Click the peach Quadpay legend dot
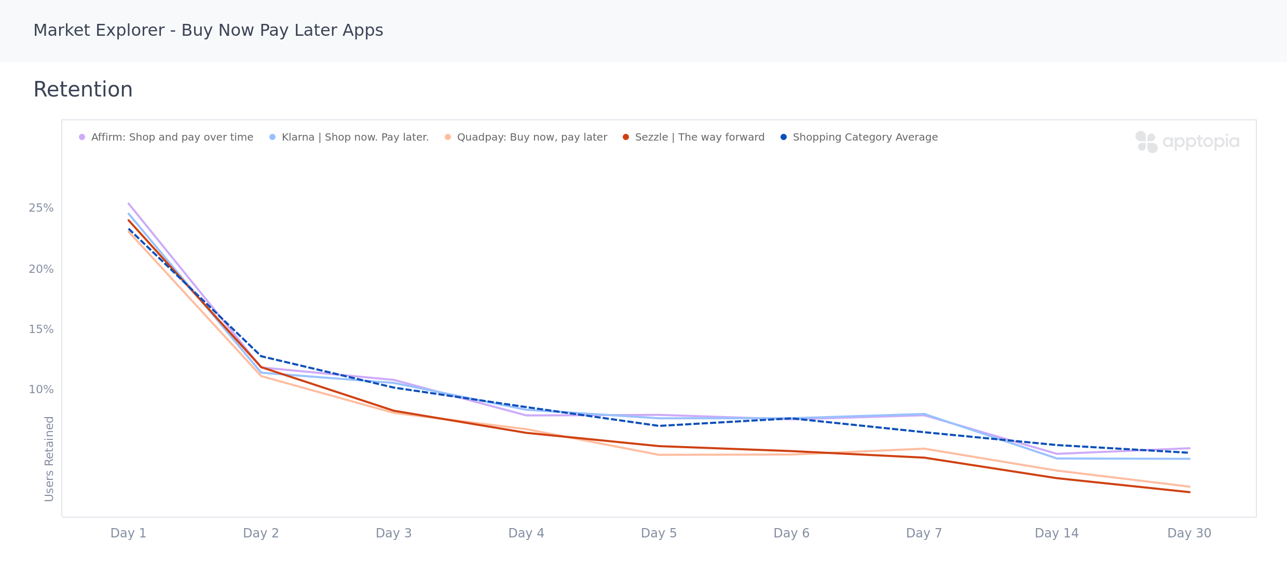The height and width of the screenshot is (581, 1287). [x=447, y=137]
